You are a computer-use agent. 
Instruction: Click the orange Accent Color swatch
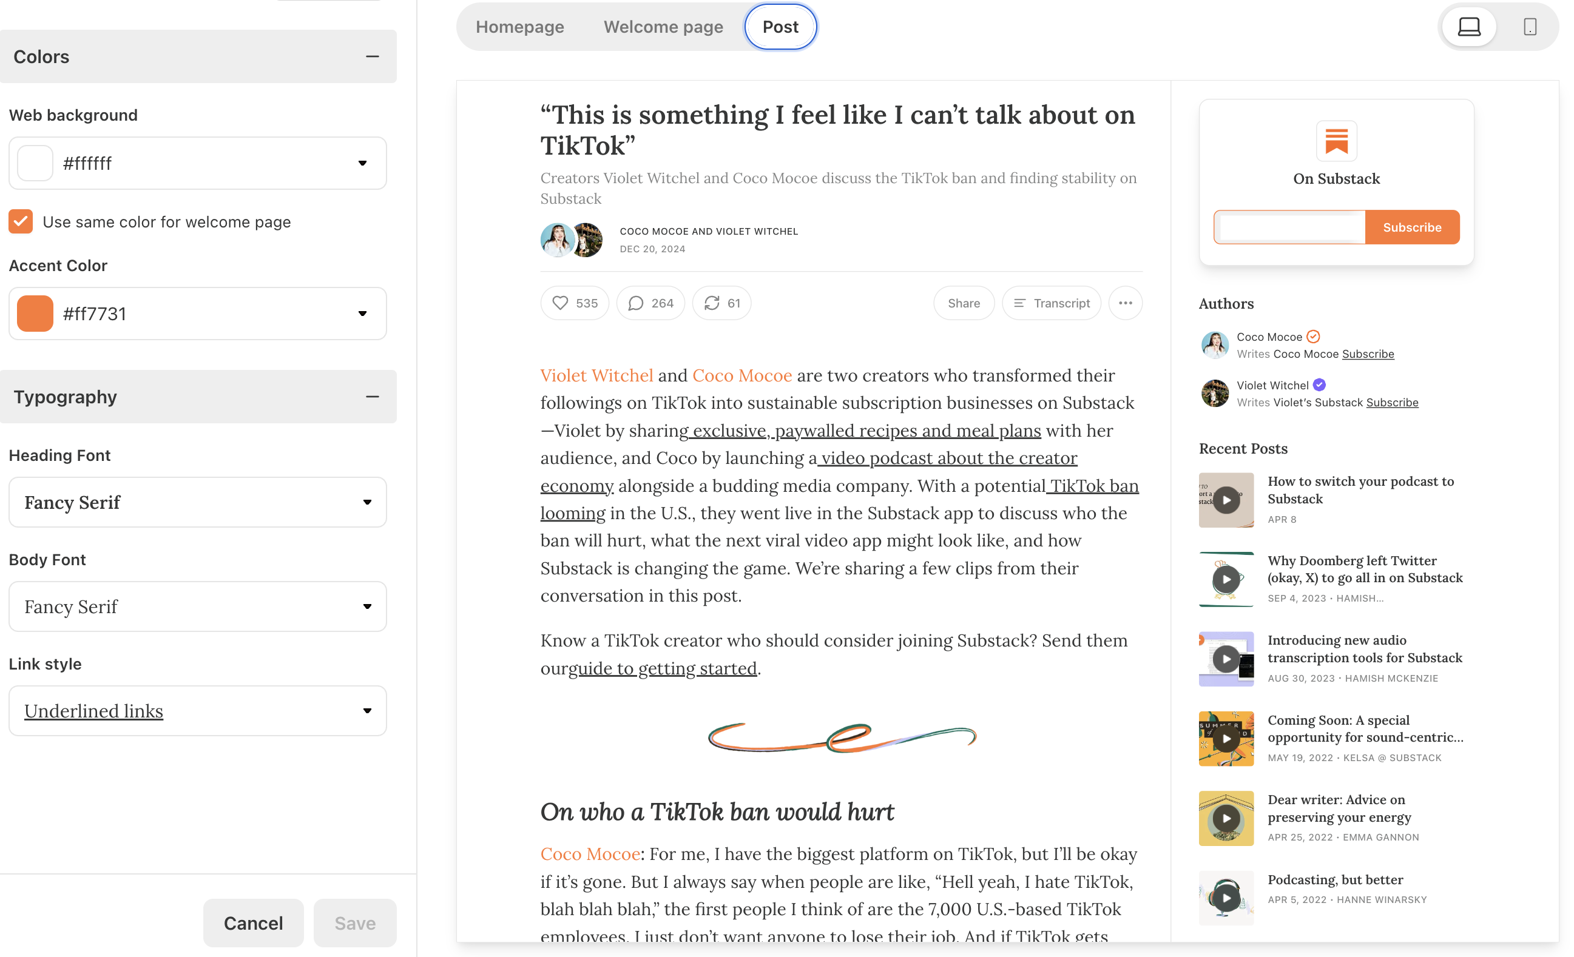[x=35, y=314]
